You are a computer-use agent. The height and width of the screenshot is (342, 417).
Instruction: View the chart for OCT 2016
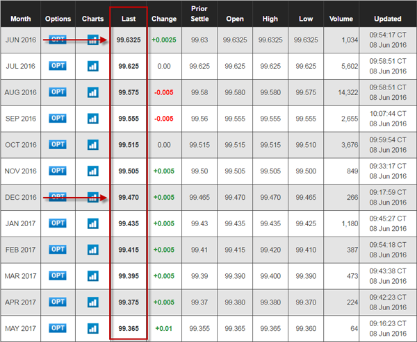coord(92,145)
